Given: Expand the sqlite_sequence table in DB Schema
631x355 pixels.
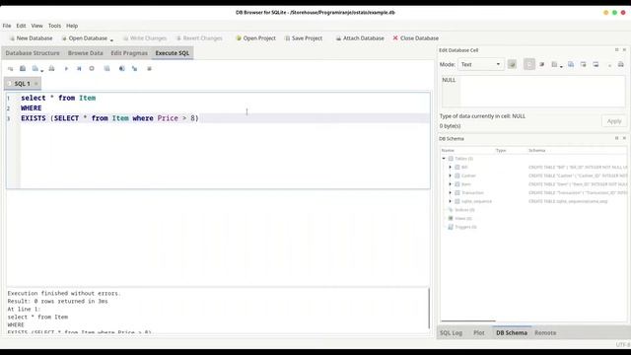Looking at the screenshot, I should click(451, 201).
